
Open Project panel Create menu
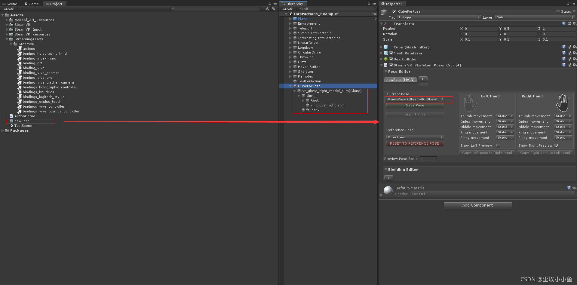[10, 9]
